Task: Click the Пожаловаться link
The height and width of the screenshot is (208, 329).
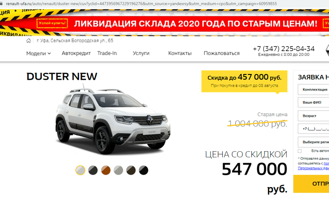Action: pyautogui.click(x=221, y=53)
